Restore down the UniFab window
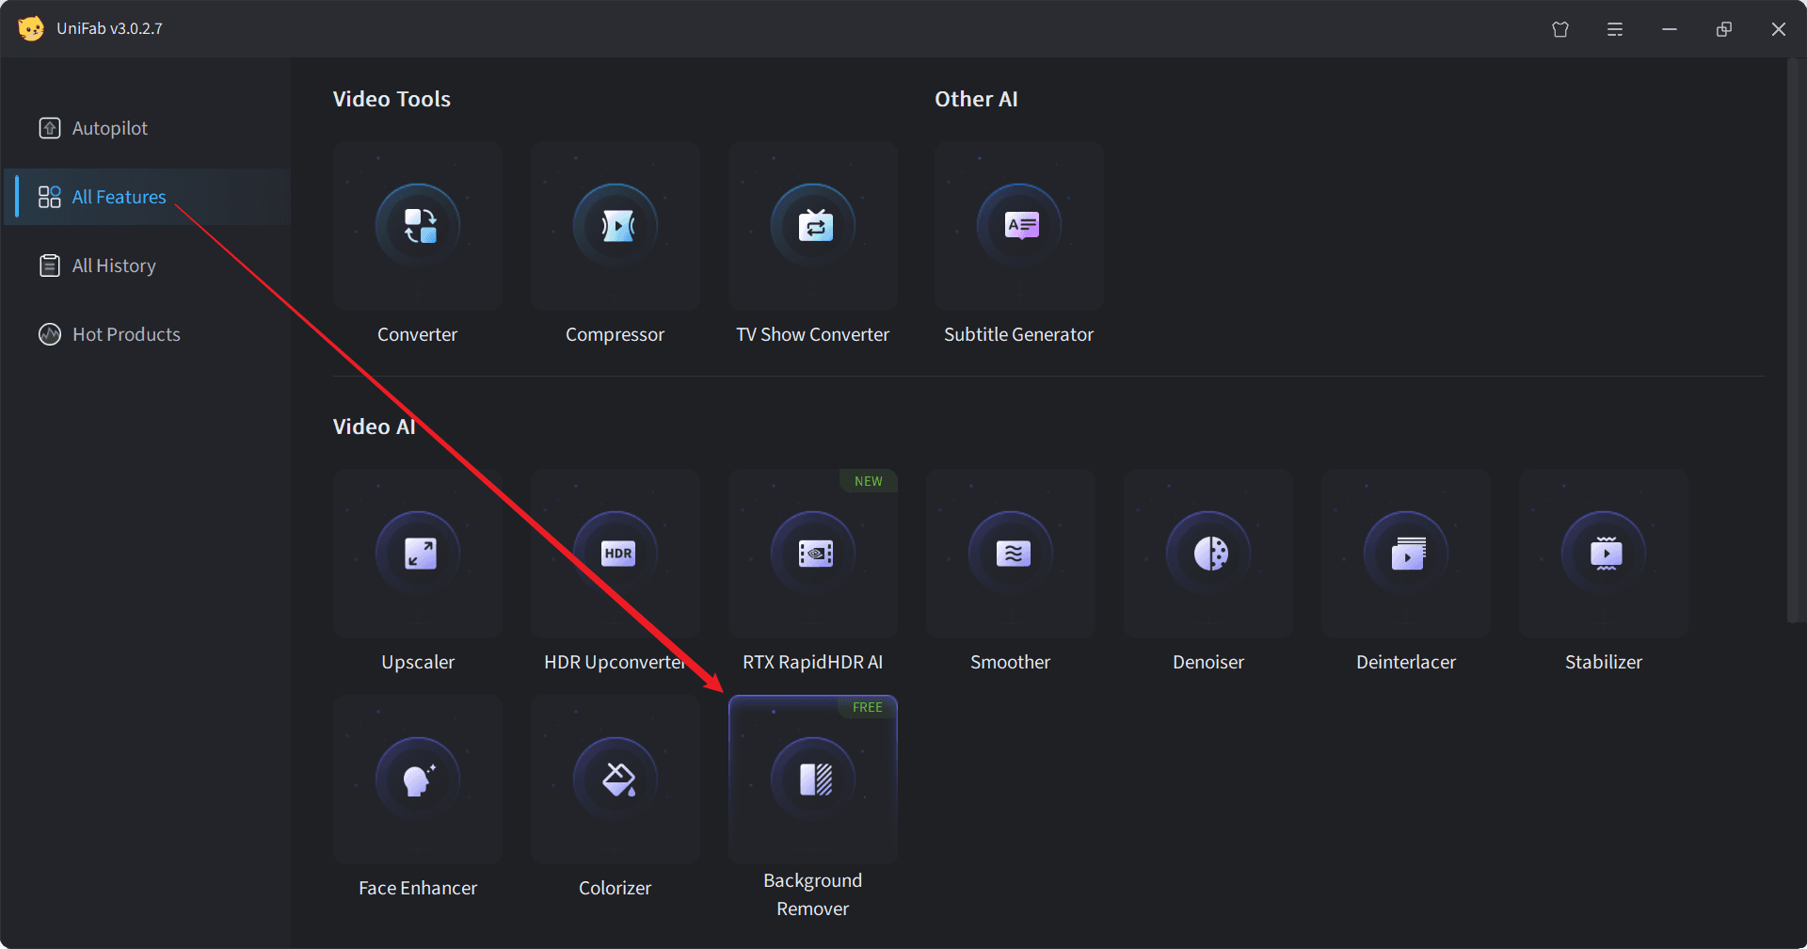Screen dimensions: 1807x949 (1724, 29)
